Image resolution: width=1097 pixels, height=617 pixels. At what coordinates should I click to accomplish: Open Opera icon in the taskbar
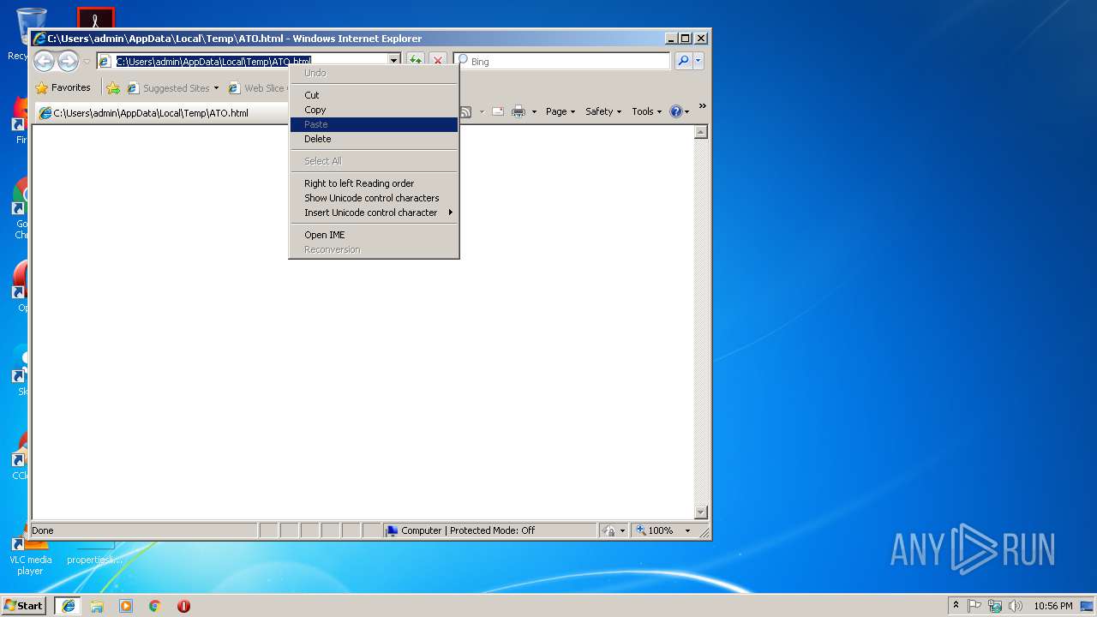tap(183, 606)
